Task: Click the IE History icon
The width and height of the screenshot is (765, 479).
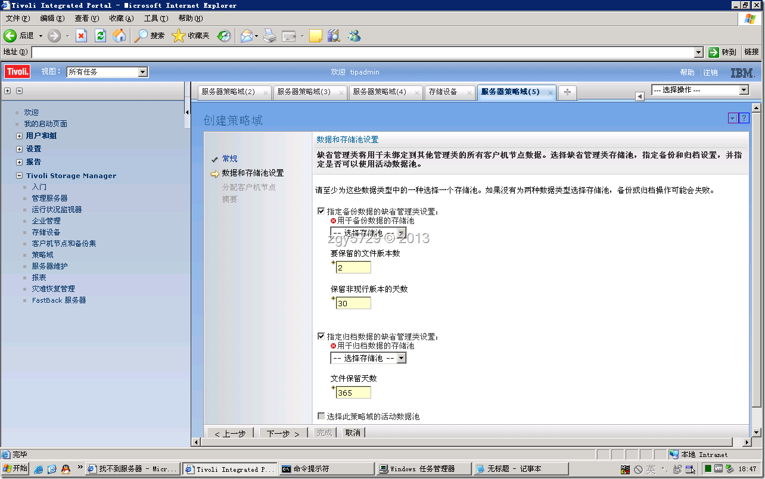Action: (x=224, y=36)
